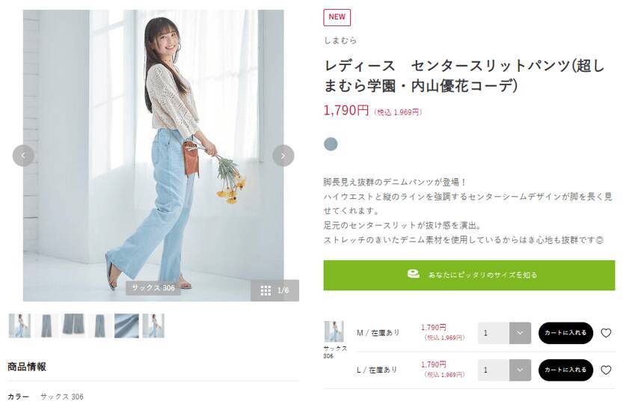Select the second thumbnail of pants front
The image size is (635, 413).
click(x=46, y=325)
